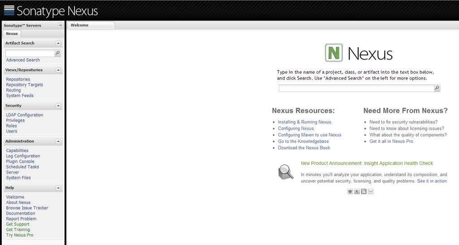
Task: Click the green Nexus N logo
Action: pyautogui.click(x=333, y=53)
